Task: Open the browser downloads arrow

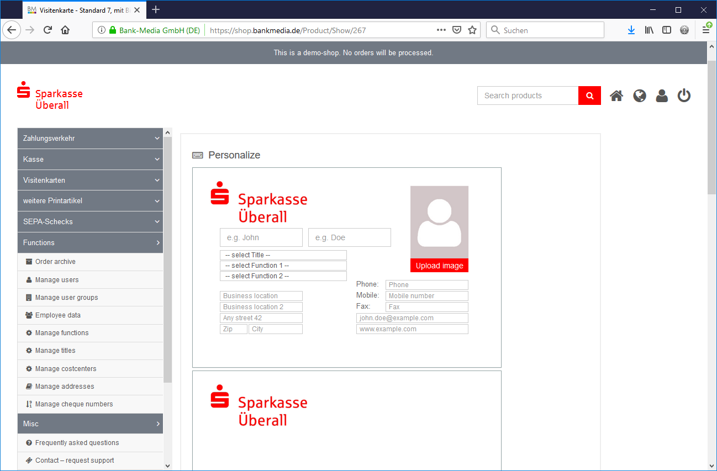Action: click(631, 30)
